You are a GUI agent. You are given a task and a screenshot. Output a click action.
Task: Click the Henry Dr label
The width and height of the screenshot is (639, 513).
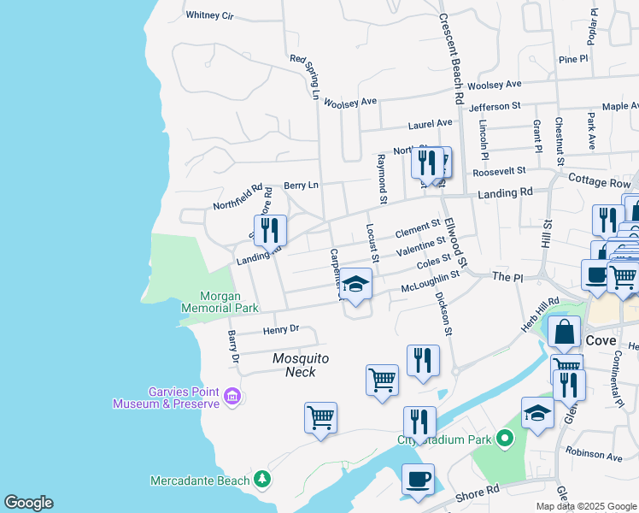pyautogui.click(x=281, y=329)
